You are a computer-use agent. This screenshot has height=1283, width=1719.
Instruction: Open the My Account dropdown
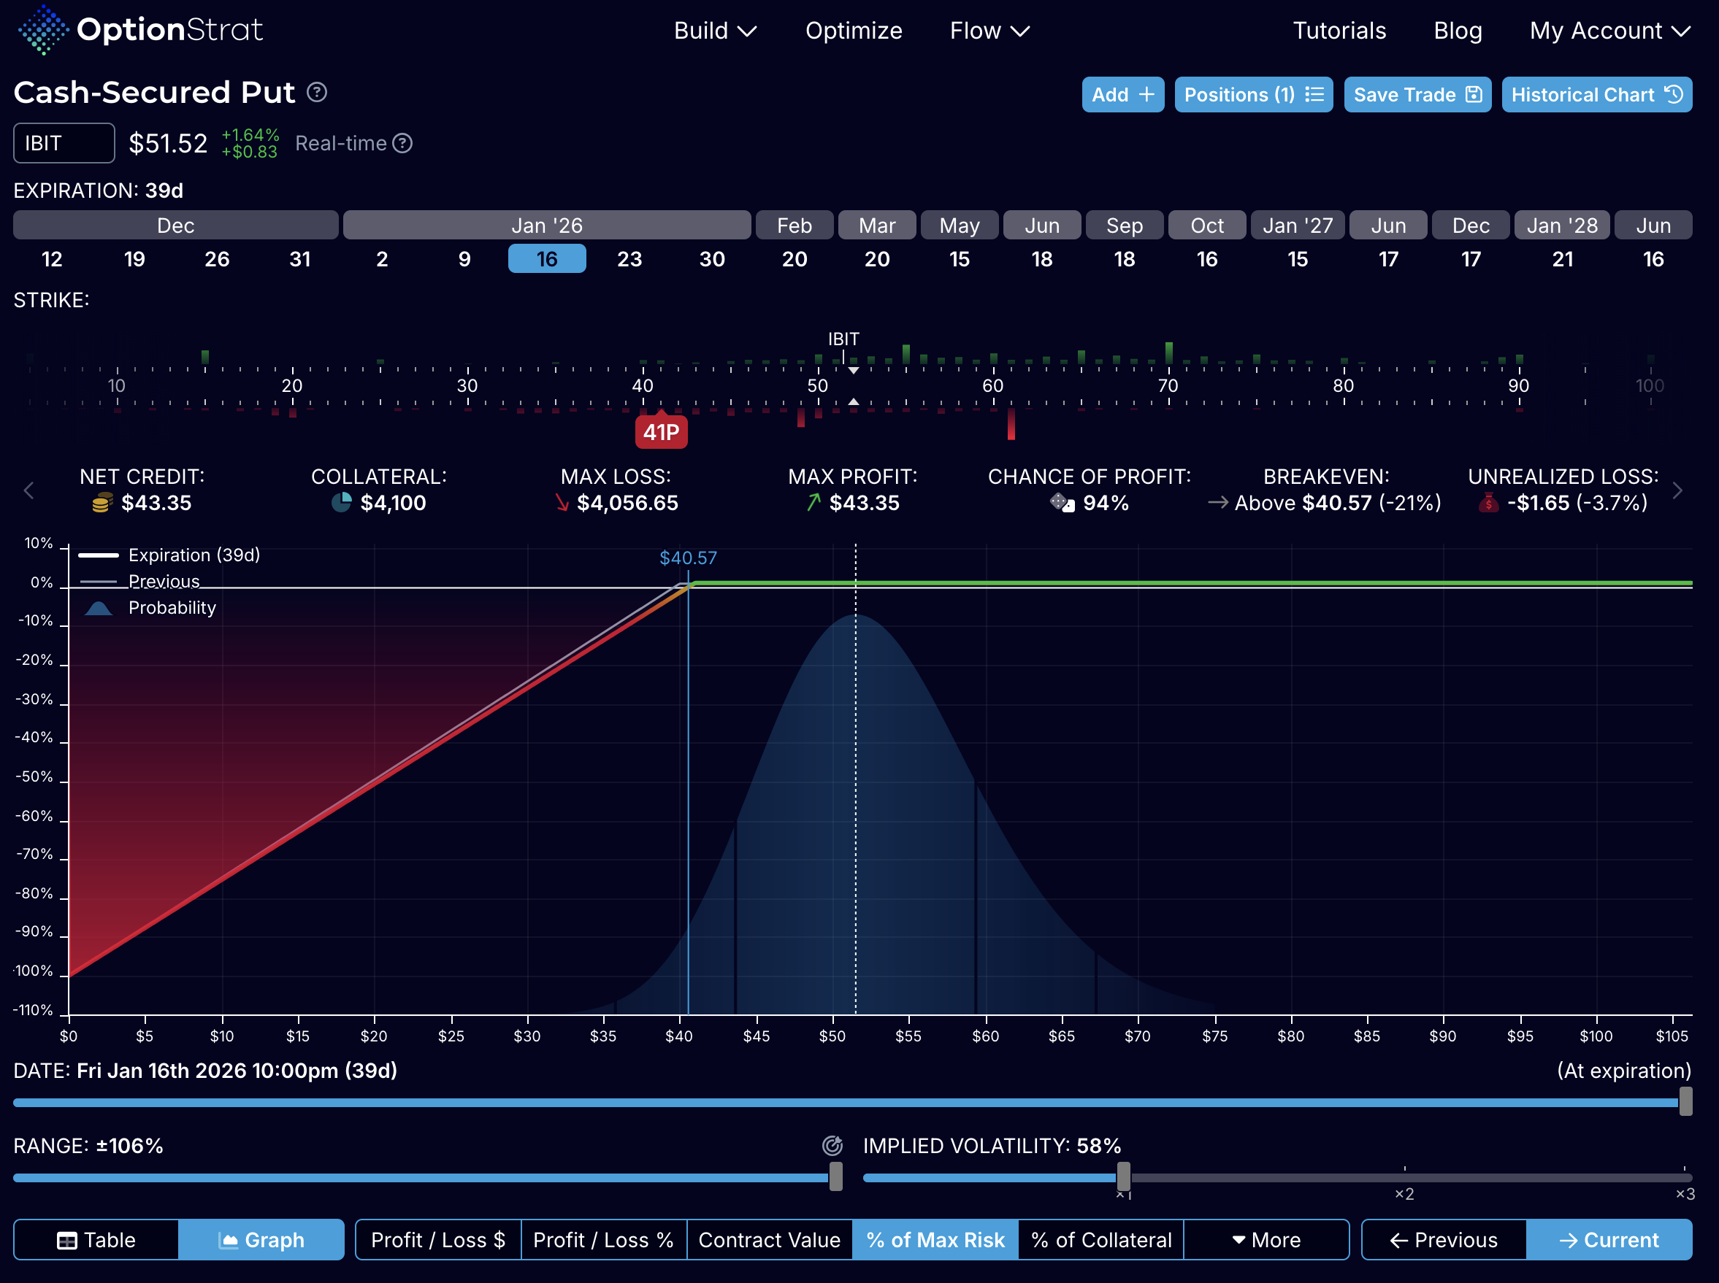pyautogui.click(x=1609, y=31)
